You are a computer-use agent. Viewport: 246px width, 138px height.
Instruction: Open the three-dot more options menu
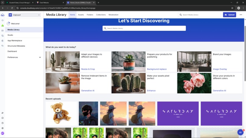[241, 15]
